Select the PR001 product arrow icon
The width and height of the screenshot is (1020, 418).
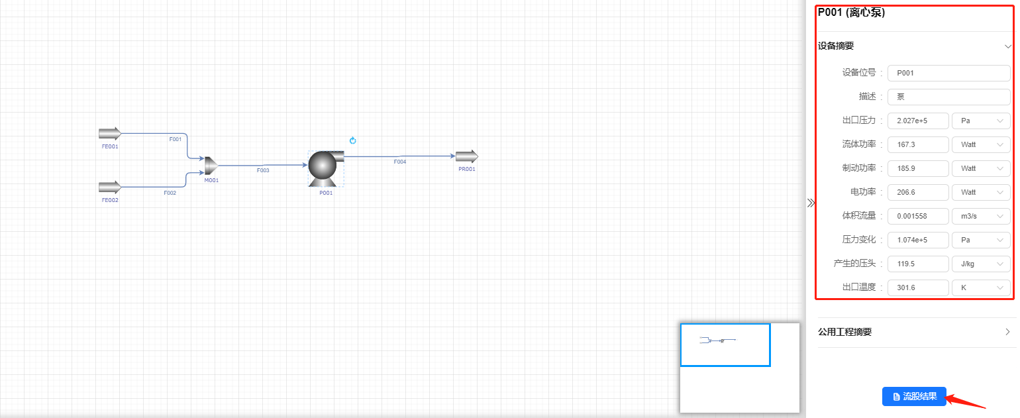(x=467, y=156)
